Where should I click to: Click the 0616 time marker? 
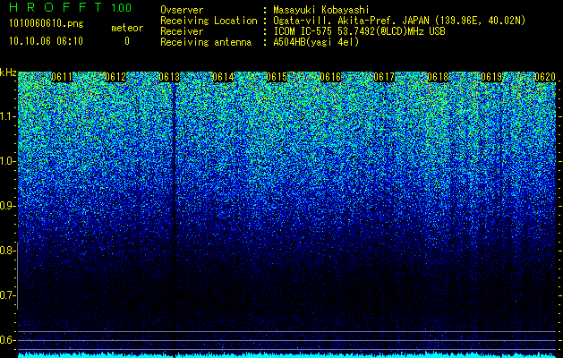point(330,77)
